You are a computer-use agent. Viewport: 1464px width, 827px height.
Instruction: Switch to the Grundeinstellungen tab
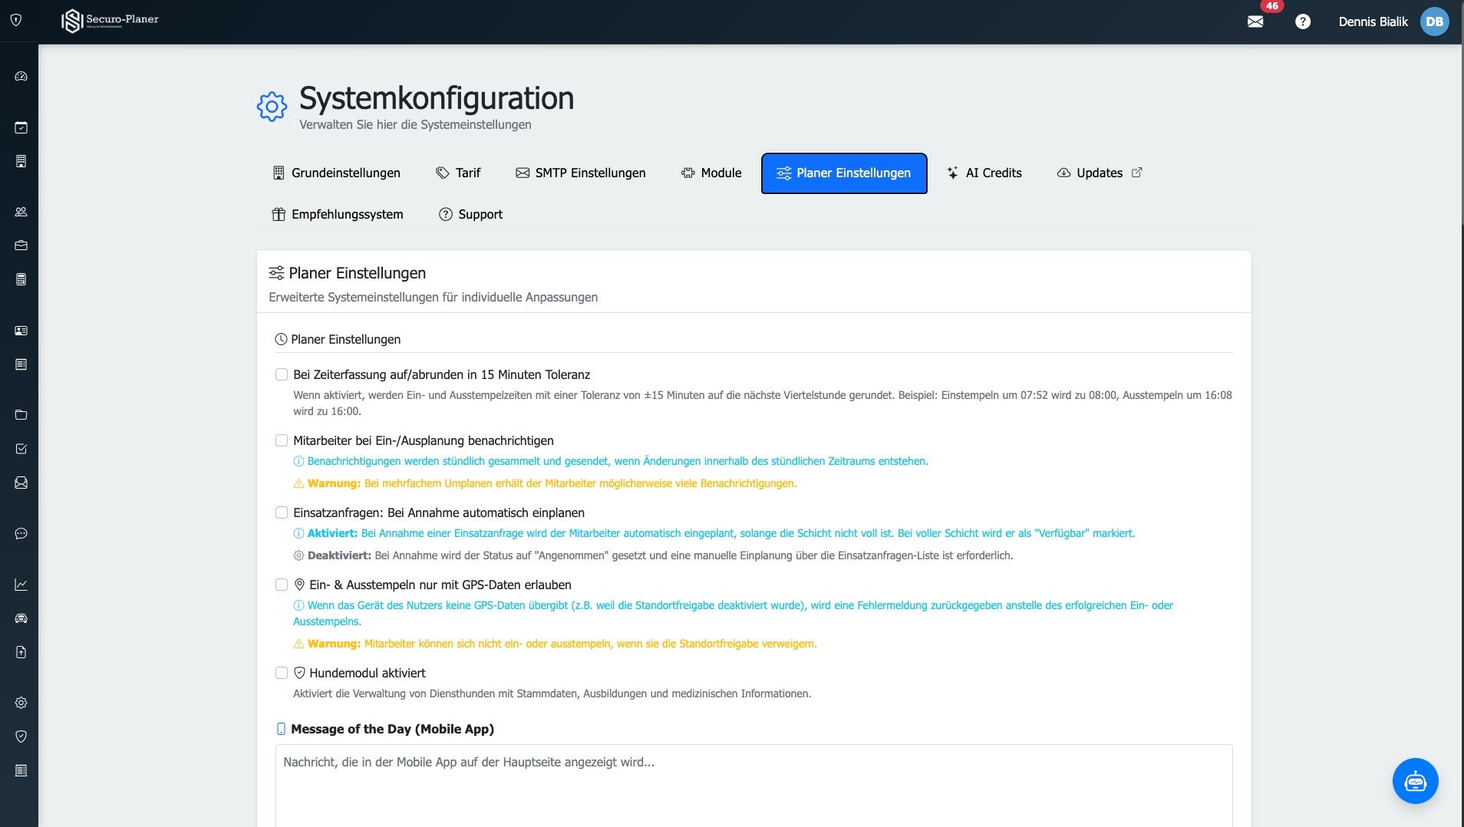point(337,173)
